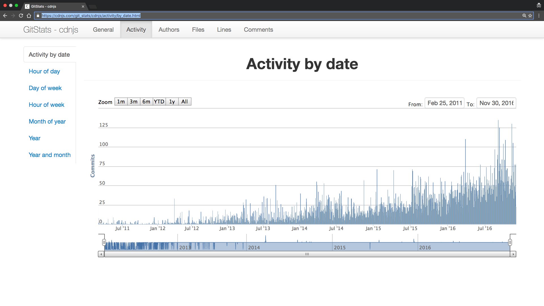Bookmark this page with the star icon

(x=530, y=16)
